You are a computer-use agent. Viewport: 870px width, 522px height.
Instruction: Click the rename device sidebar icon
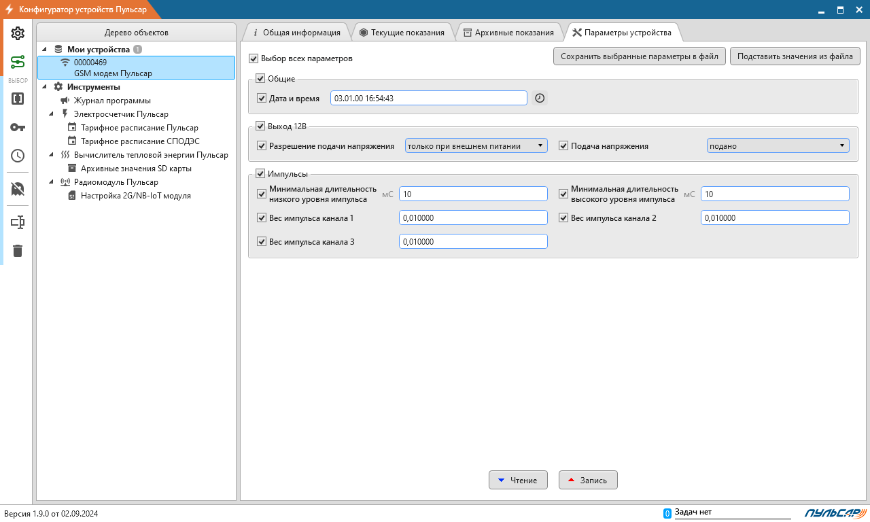(x=18, y=222)
